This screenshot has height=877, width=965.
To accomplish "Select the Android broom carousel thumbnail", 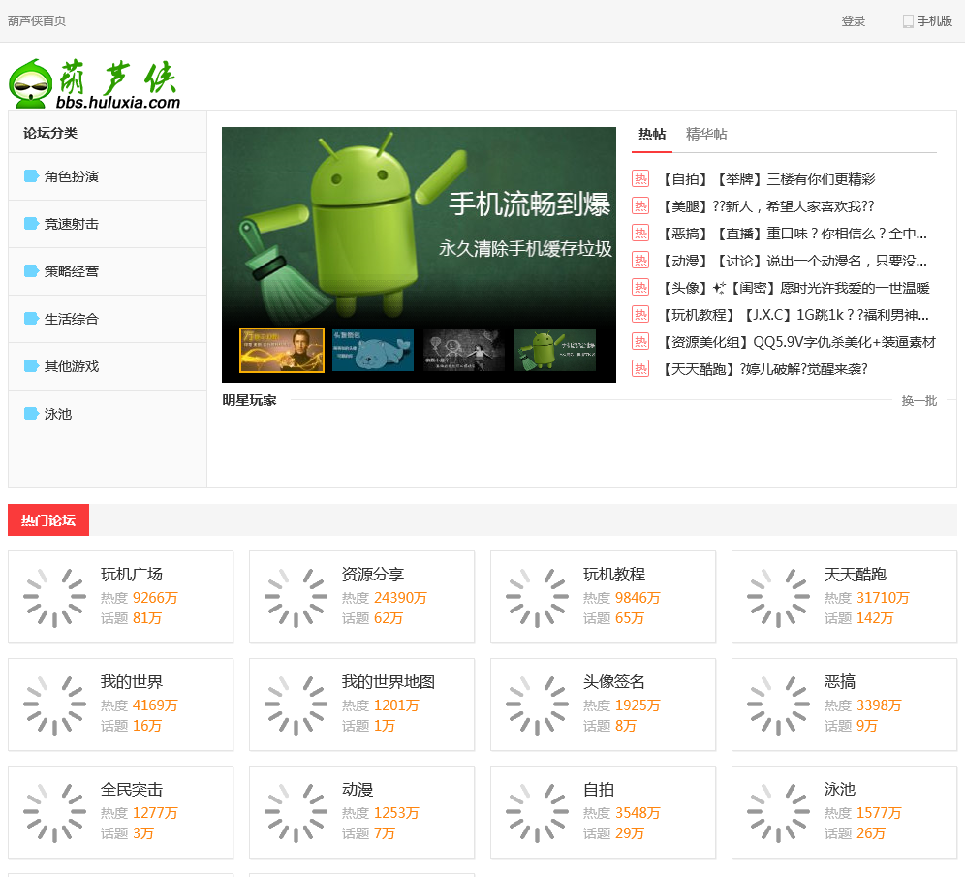I will pos(555,350).
